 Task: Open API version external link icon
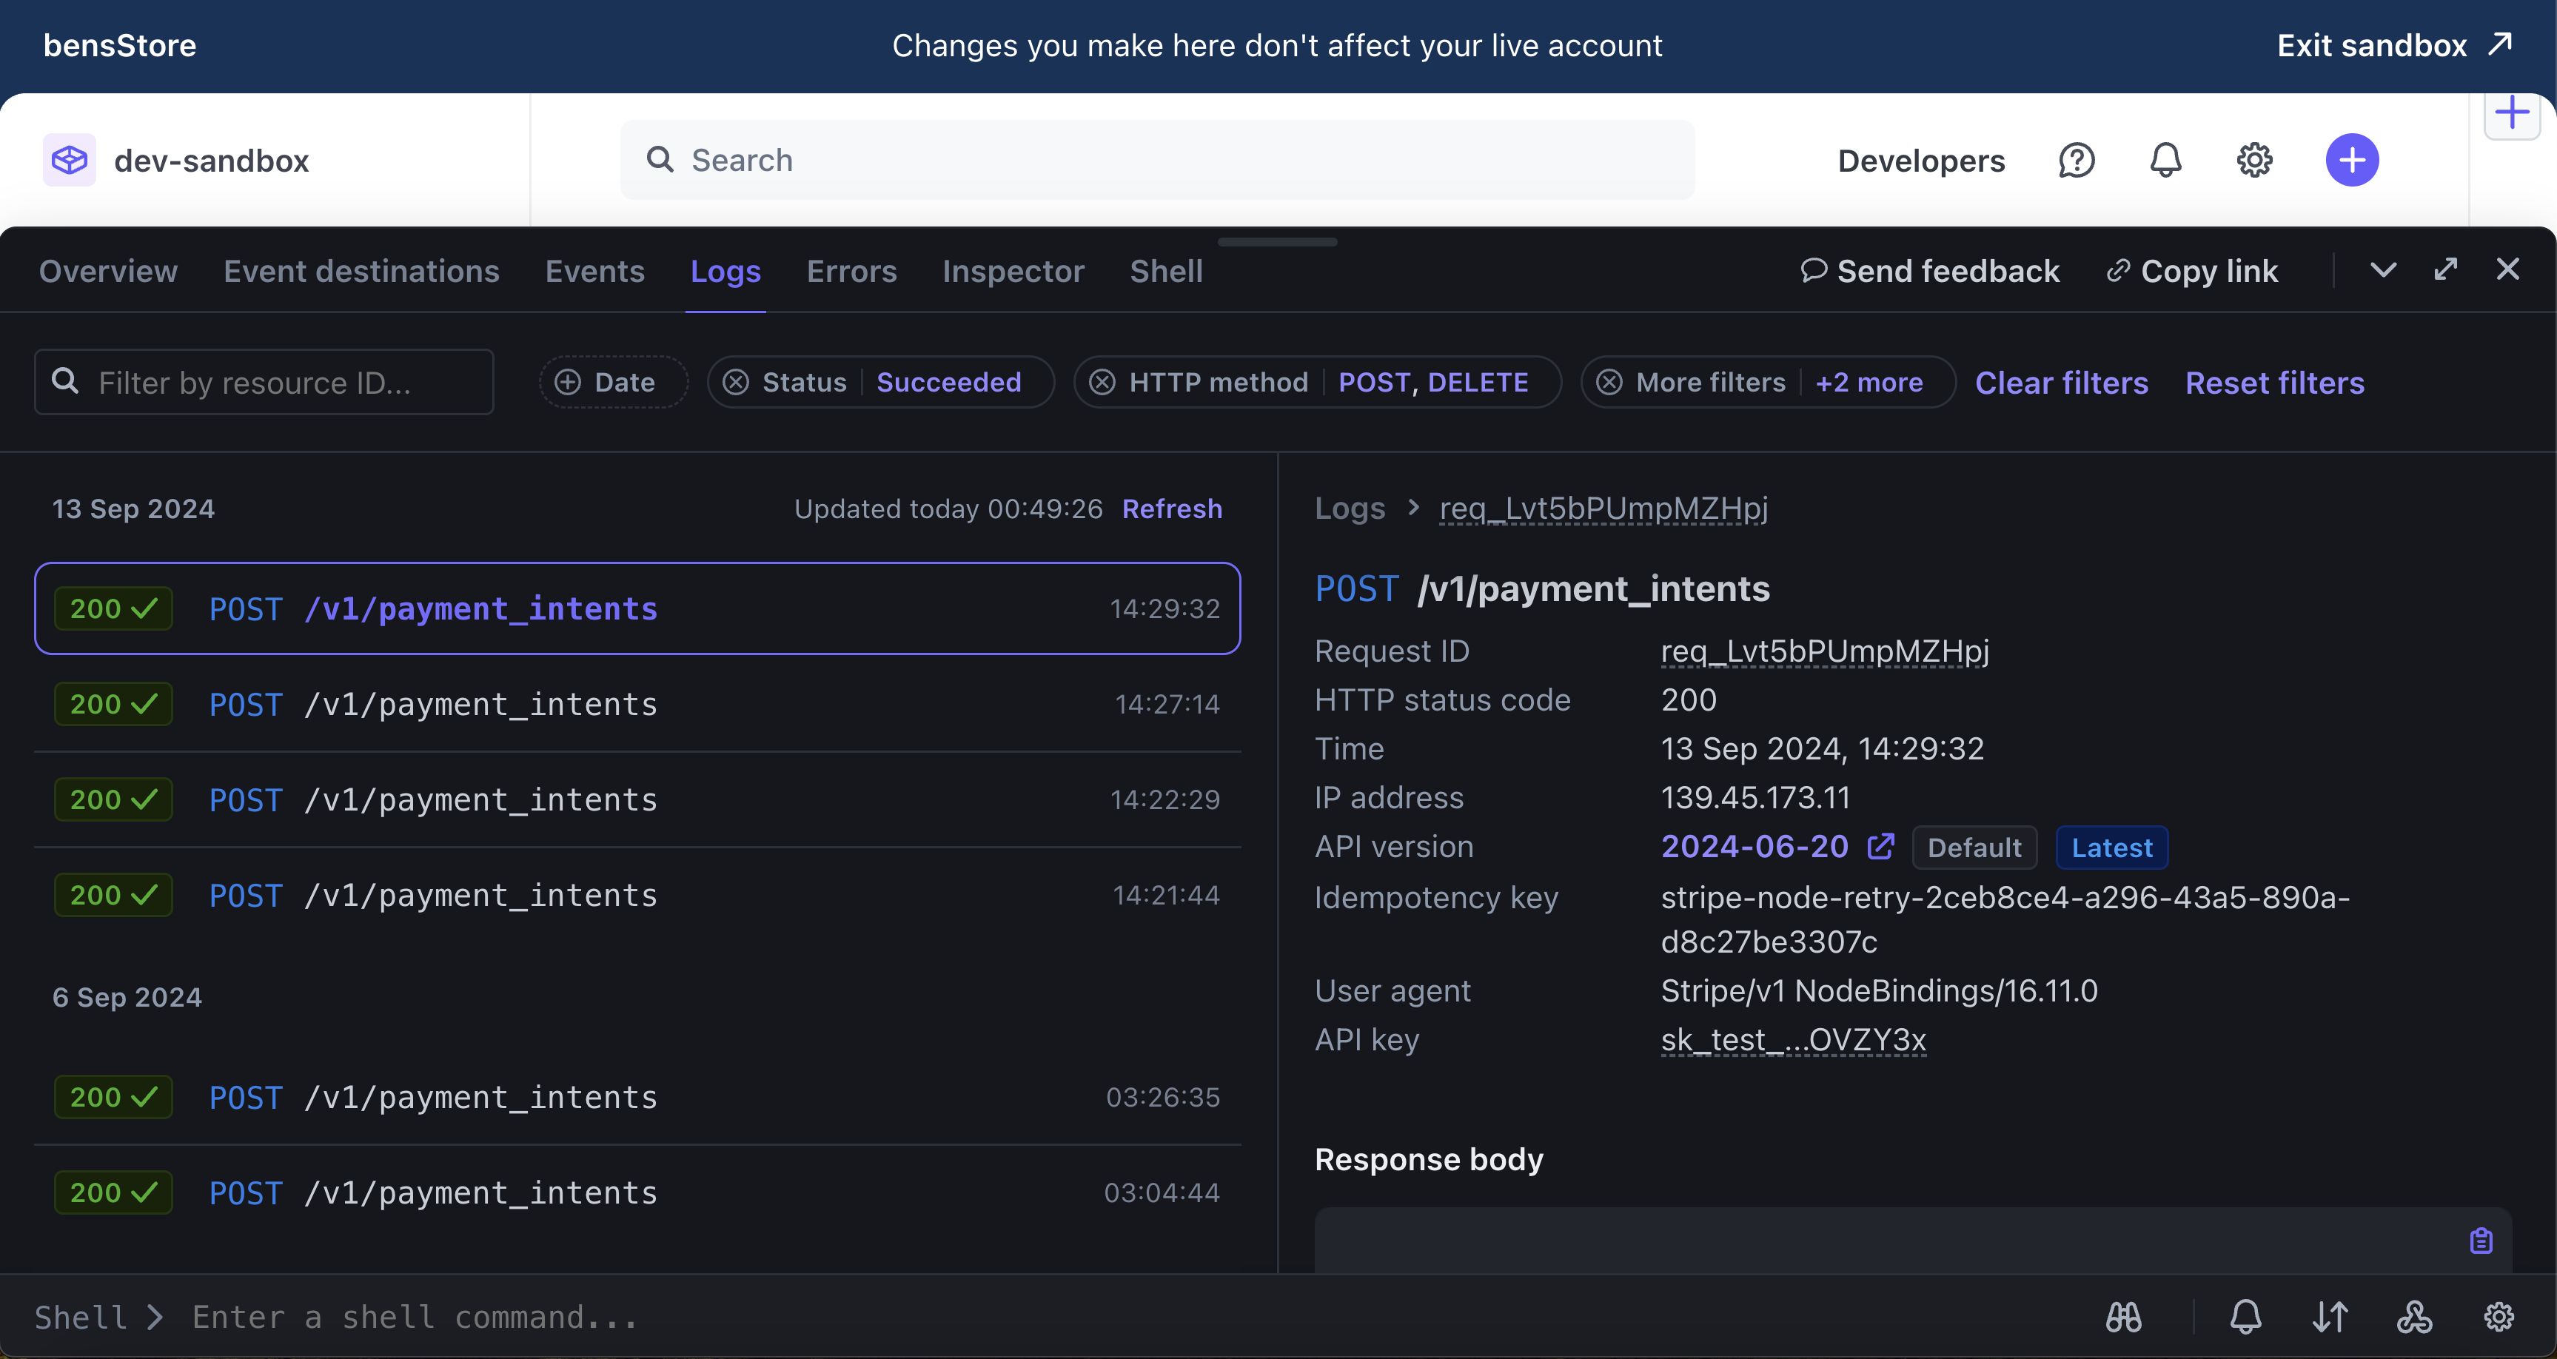[x=1881, y=846]
